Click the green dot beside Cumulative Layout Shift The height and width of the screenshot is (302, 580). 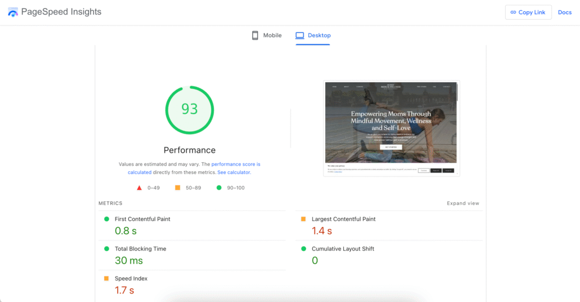tap(303, 249)
